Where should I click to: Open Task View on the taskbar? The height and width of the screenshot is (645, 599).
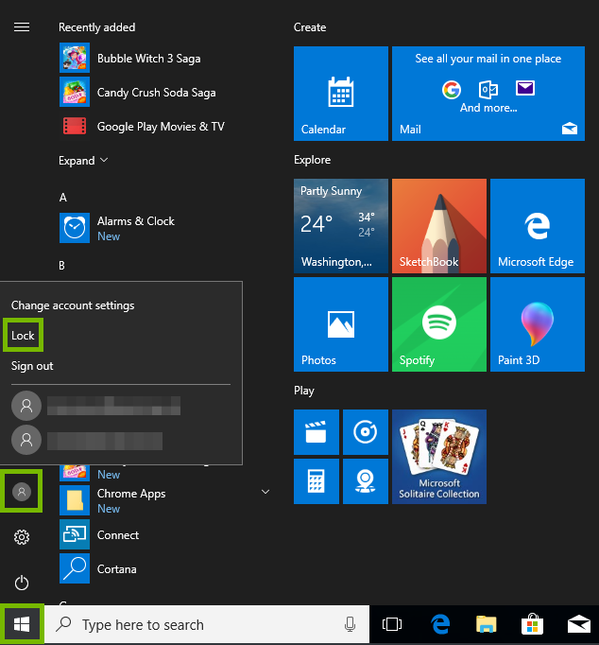point(392,624)
